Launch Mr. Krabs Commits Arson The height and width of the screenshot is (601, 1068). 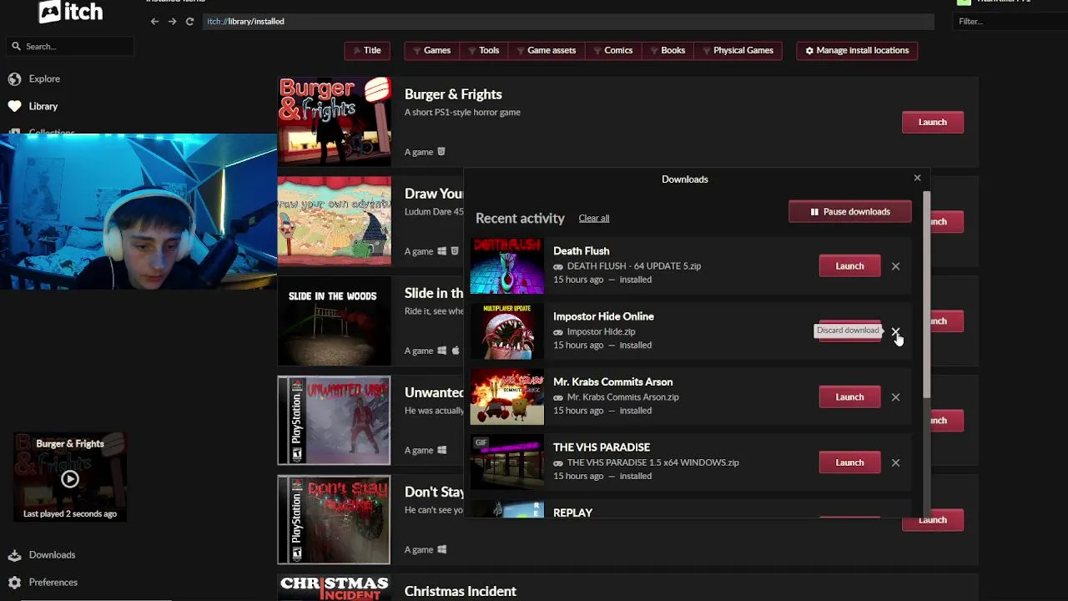(849, 396)
